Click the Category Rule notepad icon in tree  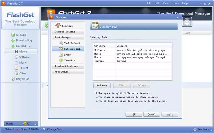point(61,49)
